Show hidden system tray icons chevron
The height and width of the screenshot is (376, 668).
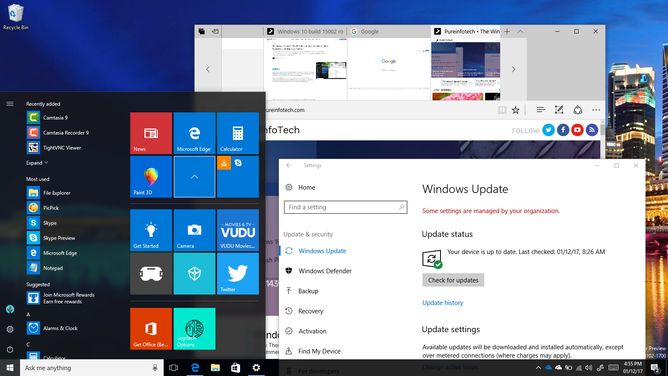click(x=538, y=368)
